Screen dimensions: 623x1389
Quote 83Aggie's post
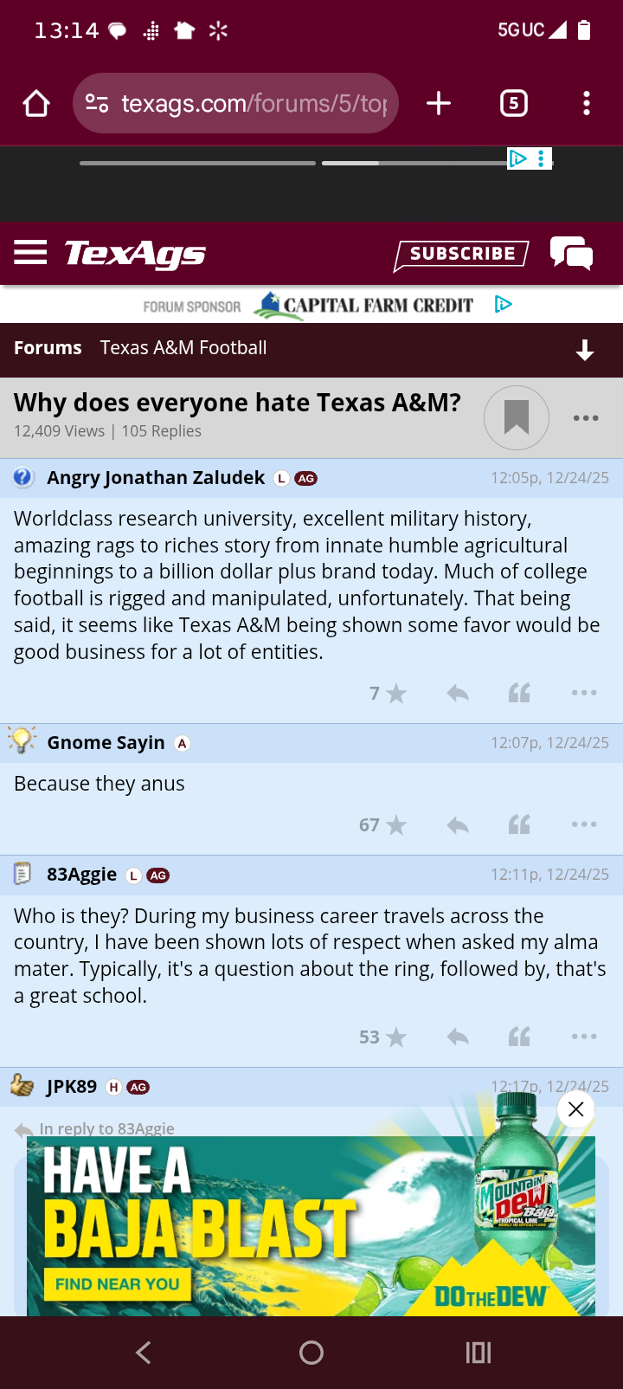coord(519,1037)
